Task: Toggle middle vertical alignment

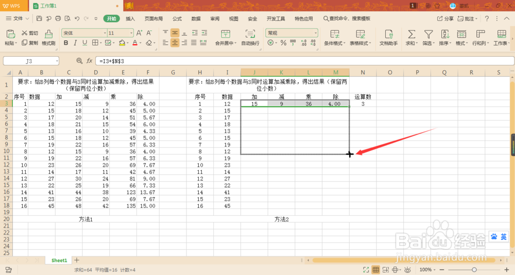Action: (175, 33)
